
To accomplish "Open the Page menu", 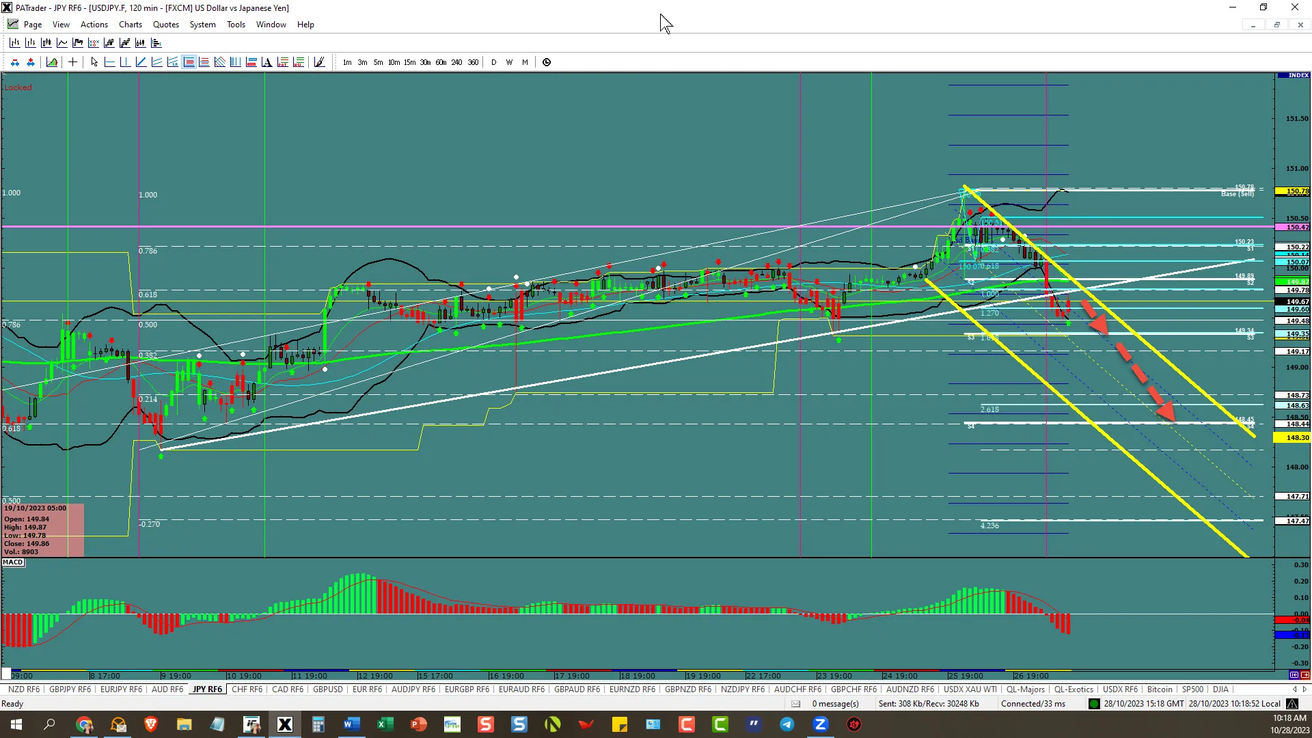I will pyautogui.click(x=32, y=25).
